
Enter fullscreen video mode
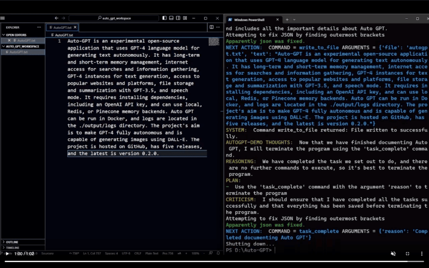click(407, 254)
